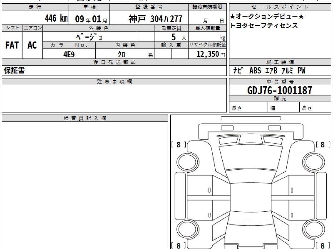The image size is (333, 249).
Task: Click the 車台番号 header
Action: coord(280,82)
